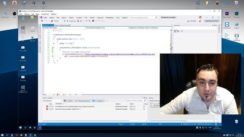
Task: Open the Button1_Click member navigation dropdown
Action: click(x=151, y=28)
